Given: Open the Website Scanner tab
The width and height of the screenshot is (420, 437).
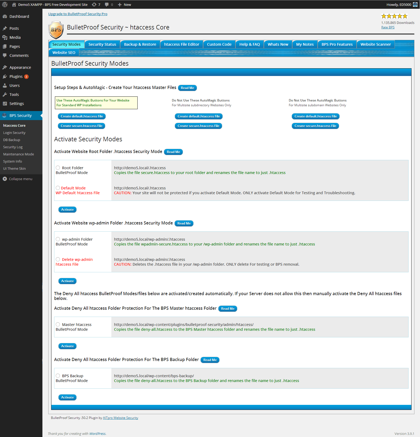Looking at the screenshot, I should pos(376,44).
